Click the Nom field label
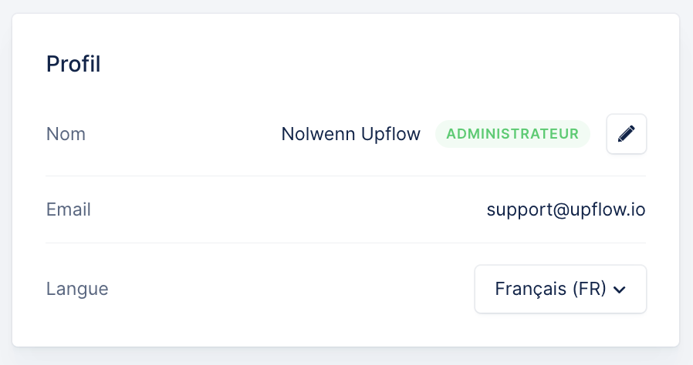 coord(66,134)
